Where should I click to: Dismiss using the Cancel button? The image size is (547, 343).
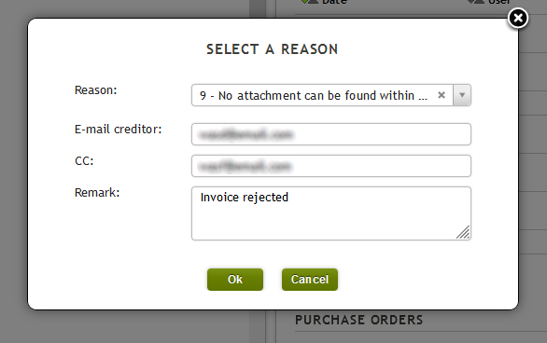pyautogui.click(x=310, y=280)
